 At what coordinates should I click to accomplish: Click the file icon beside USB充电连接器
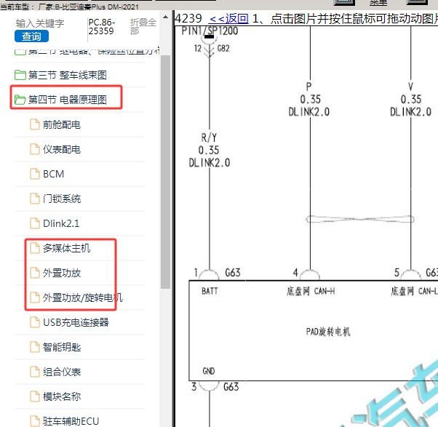[x=35, y=322]
